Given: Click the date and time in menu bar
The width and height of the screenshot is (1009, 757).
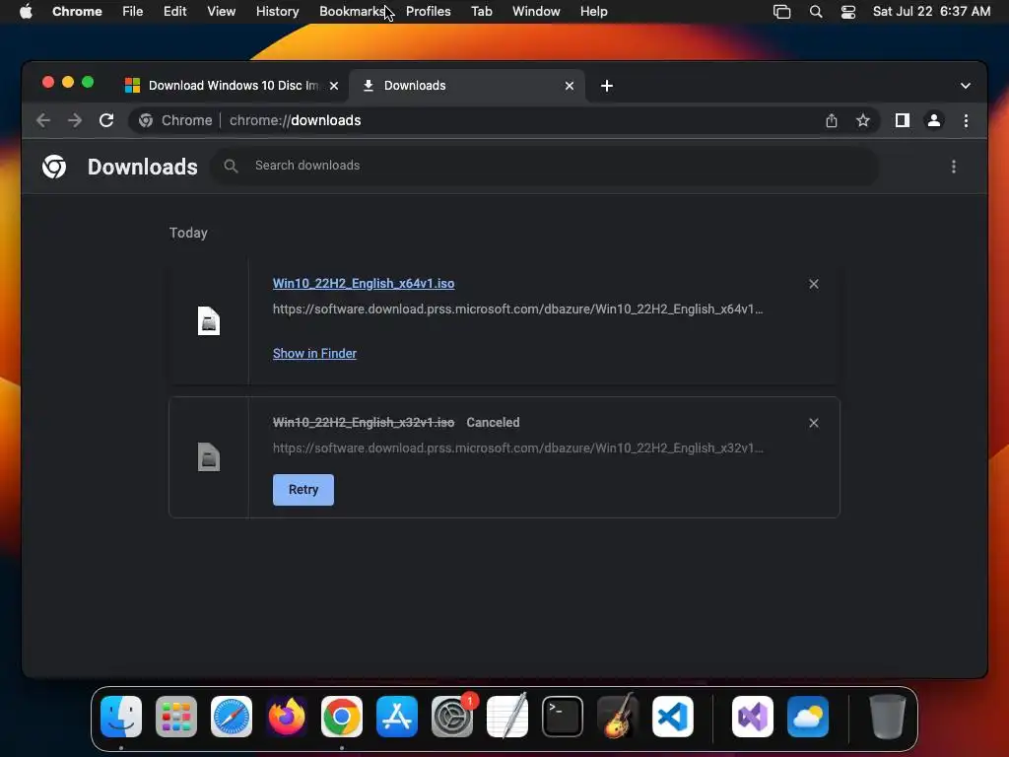Looking at the screenshot, I should [931, 11].
